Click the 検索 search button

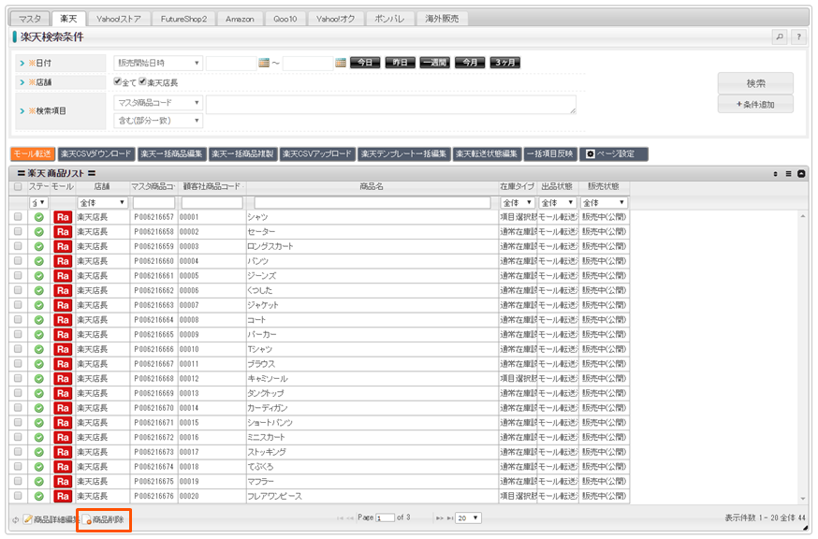[x=755, y=83]
